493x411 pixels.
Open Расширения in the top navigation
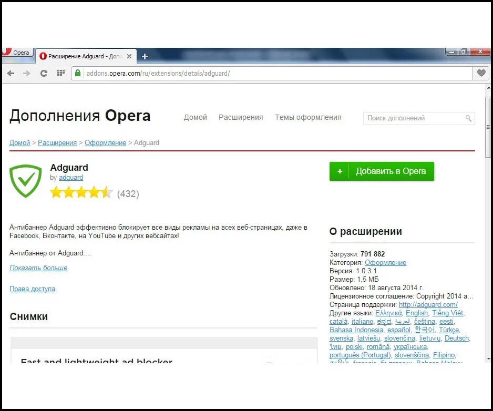coord(241,117)
